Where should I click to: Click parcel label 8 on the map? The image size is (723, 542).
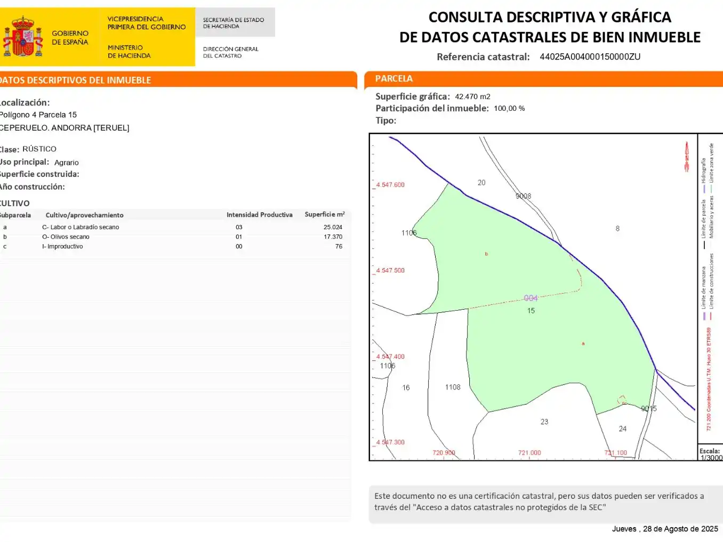(x=617, y=229)
